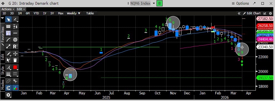Click the 24404.46 magenta price label
The image size is (275, 101).
point(265,39)
